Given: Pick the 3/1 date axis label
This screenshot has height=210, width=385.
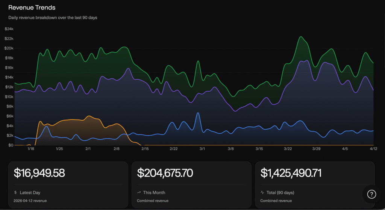Looking at the screenshot, I should pos(202,149).
